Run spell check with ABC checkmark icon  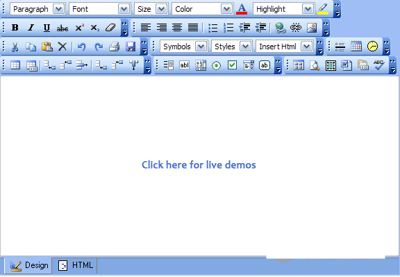pos(379,65)
